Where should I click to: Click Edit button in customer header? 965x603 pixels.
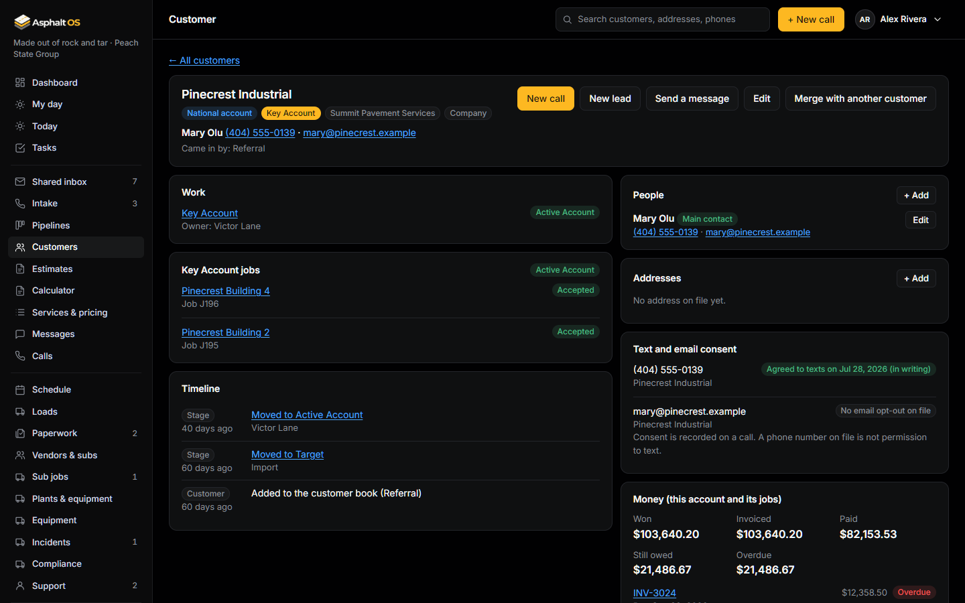[762, 98]
